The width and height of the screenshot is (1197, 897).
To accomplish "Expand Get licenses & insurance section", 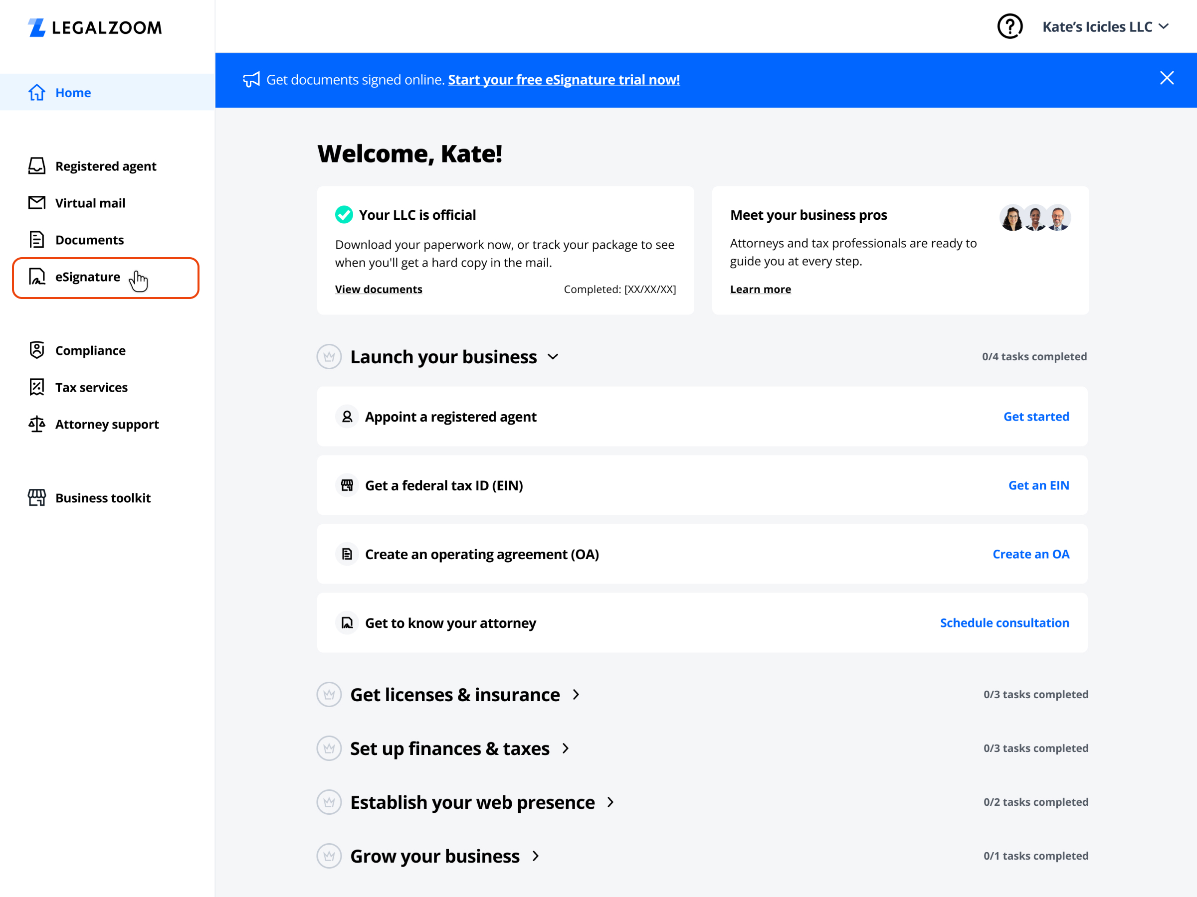I will click(x=576, y=694).
